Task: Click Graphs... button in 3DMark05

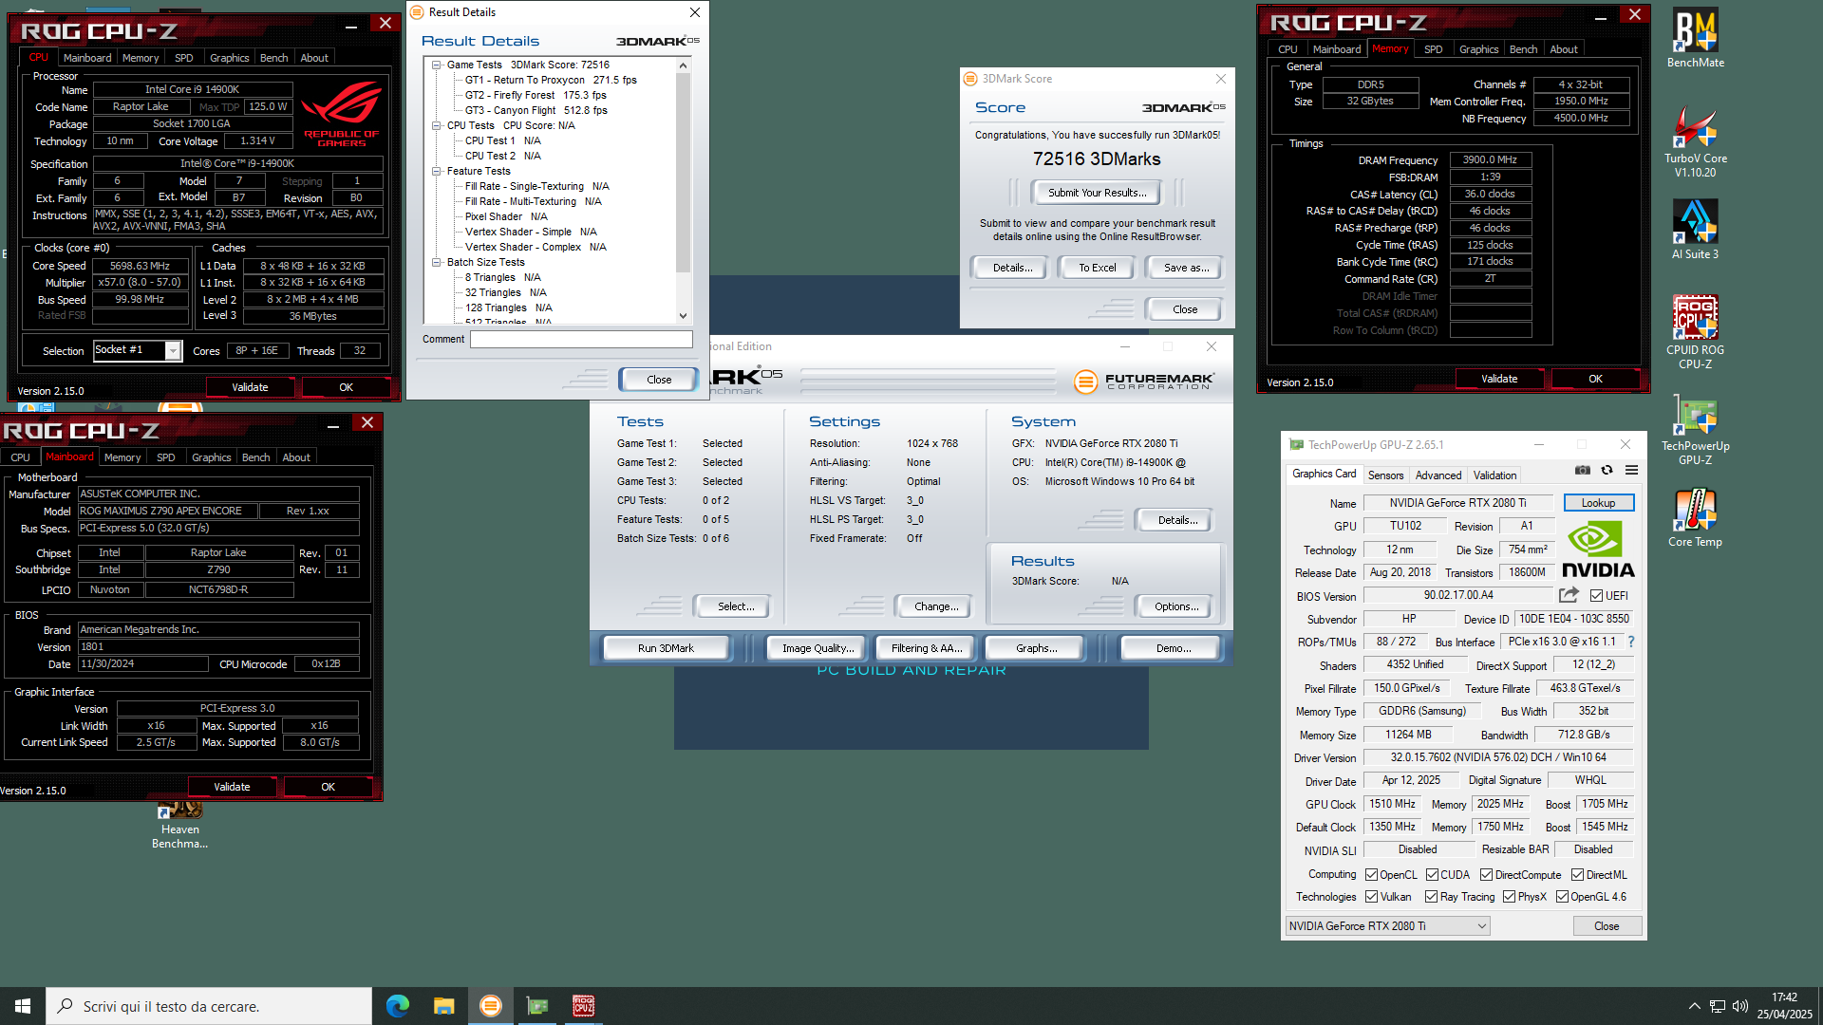Action: [1036, 648]
